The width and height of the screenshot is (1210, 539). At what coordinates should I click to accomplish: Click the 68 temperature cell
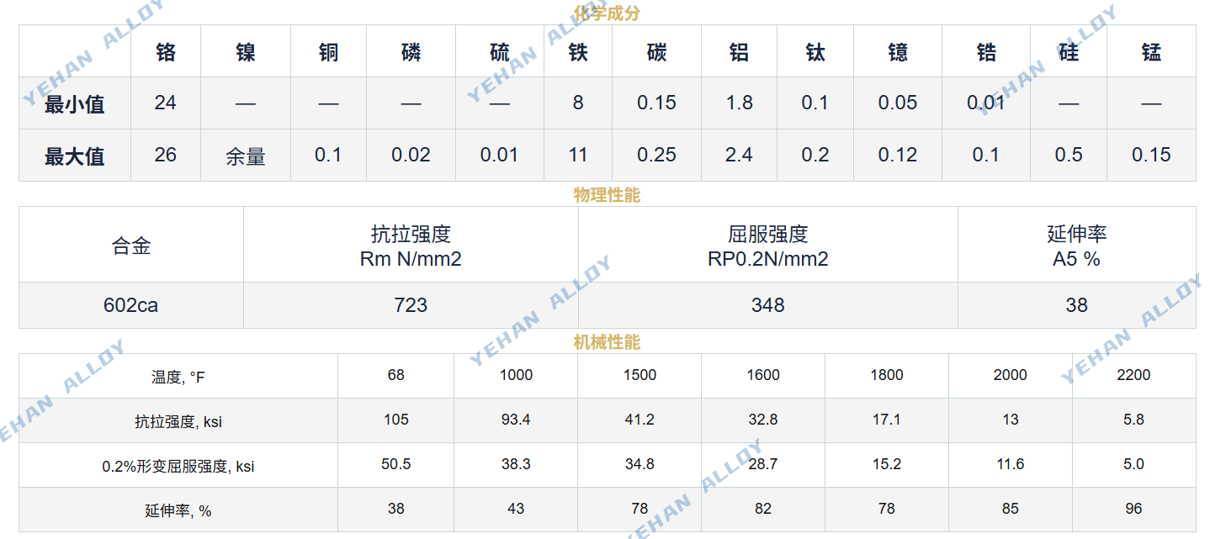click(396, 375)
